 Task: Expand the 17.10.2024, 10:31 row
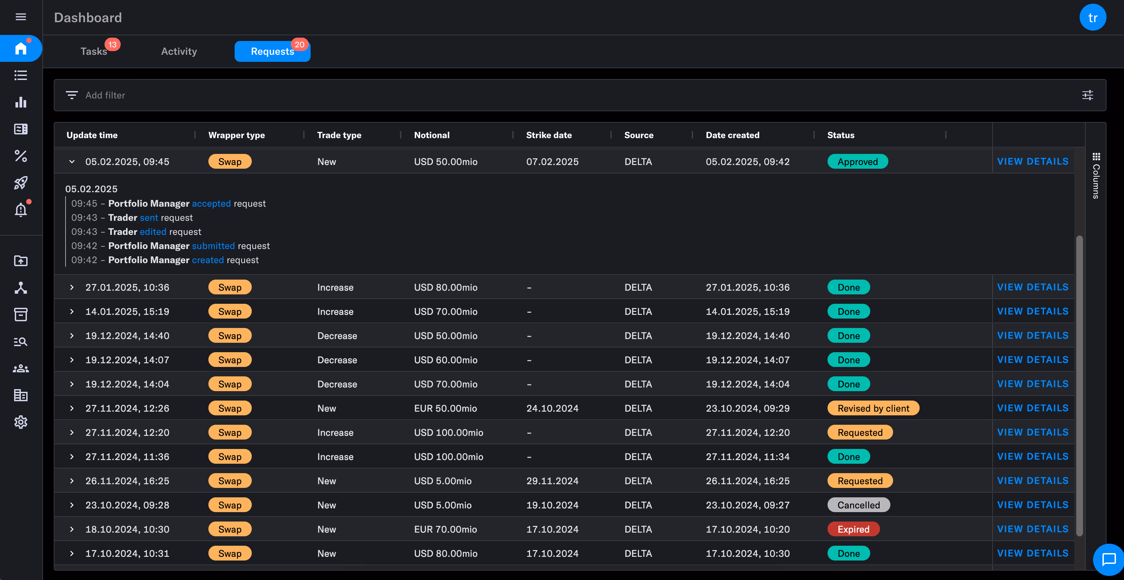72,553
